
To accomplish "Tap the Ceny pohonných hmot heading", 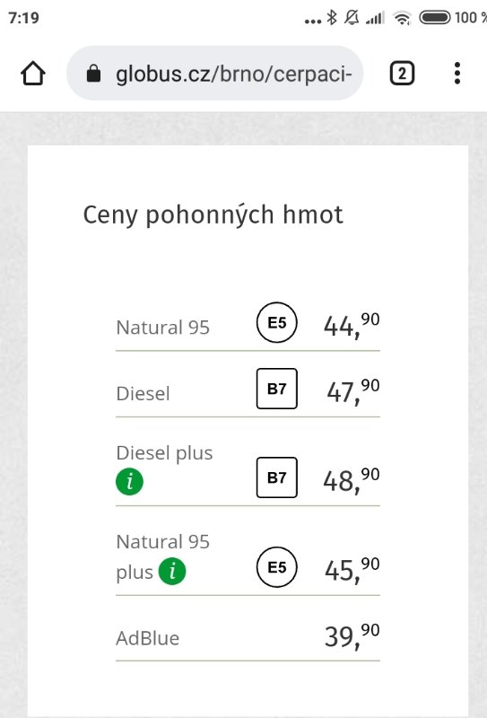I will [x=213, y=215].
